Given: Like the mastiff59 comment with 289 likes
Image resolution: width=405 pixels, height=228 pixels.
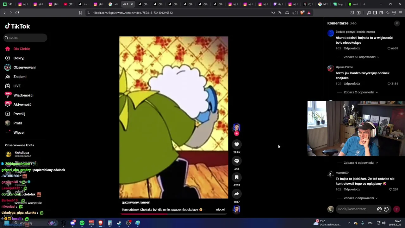Looking at the screenshot, I should click(x=391, y=189).
